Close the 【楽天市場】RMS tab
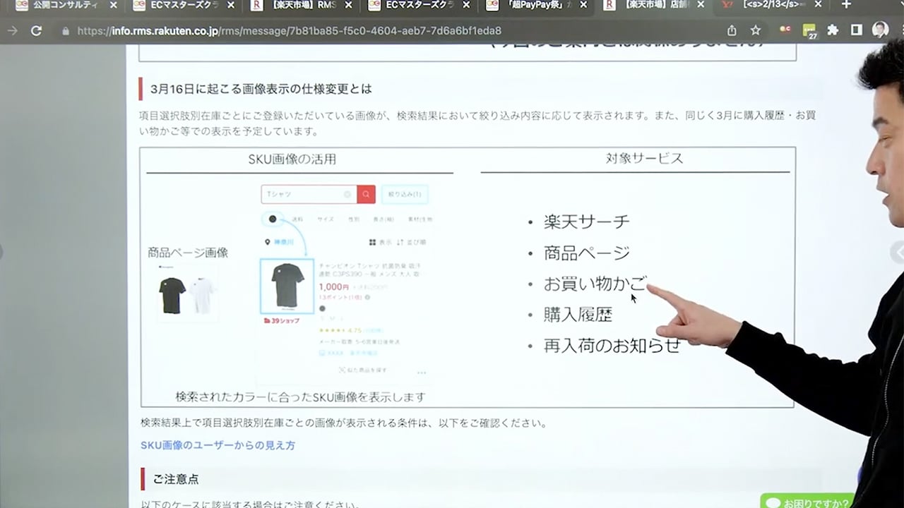This screenshot has height=508, width=904. click(349, 5)
